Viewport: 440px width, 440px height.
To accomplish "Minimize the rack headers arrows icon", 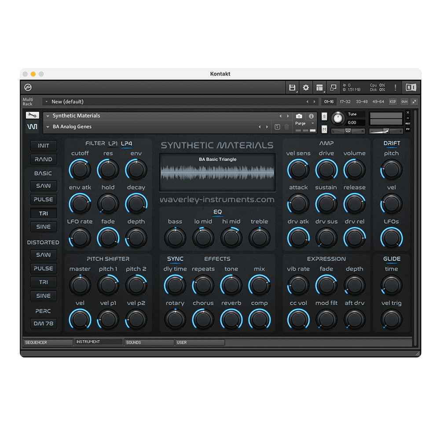I will (x=414, y=102).
